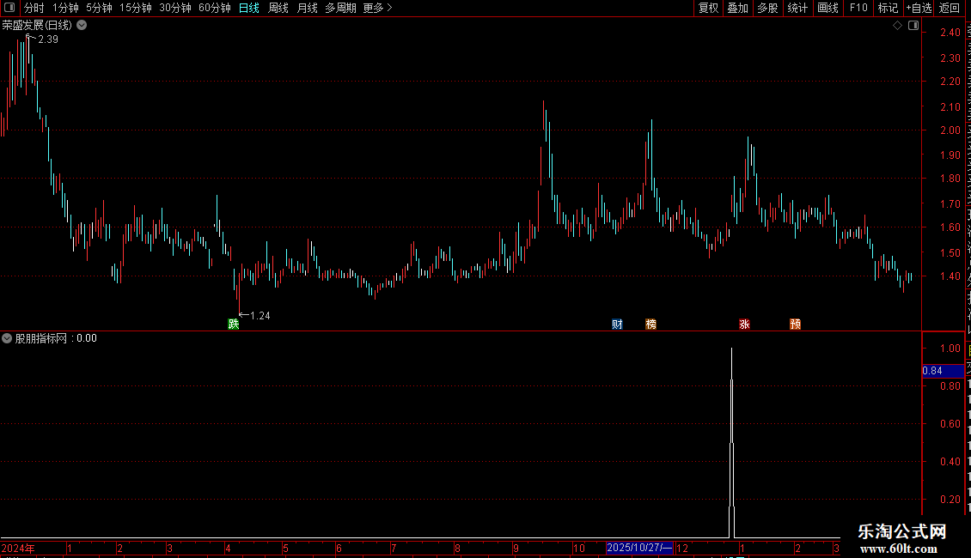Click the blue 财 event marker
971x558 pixels.
coord(617,324)
